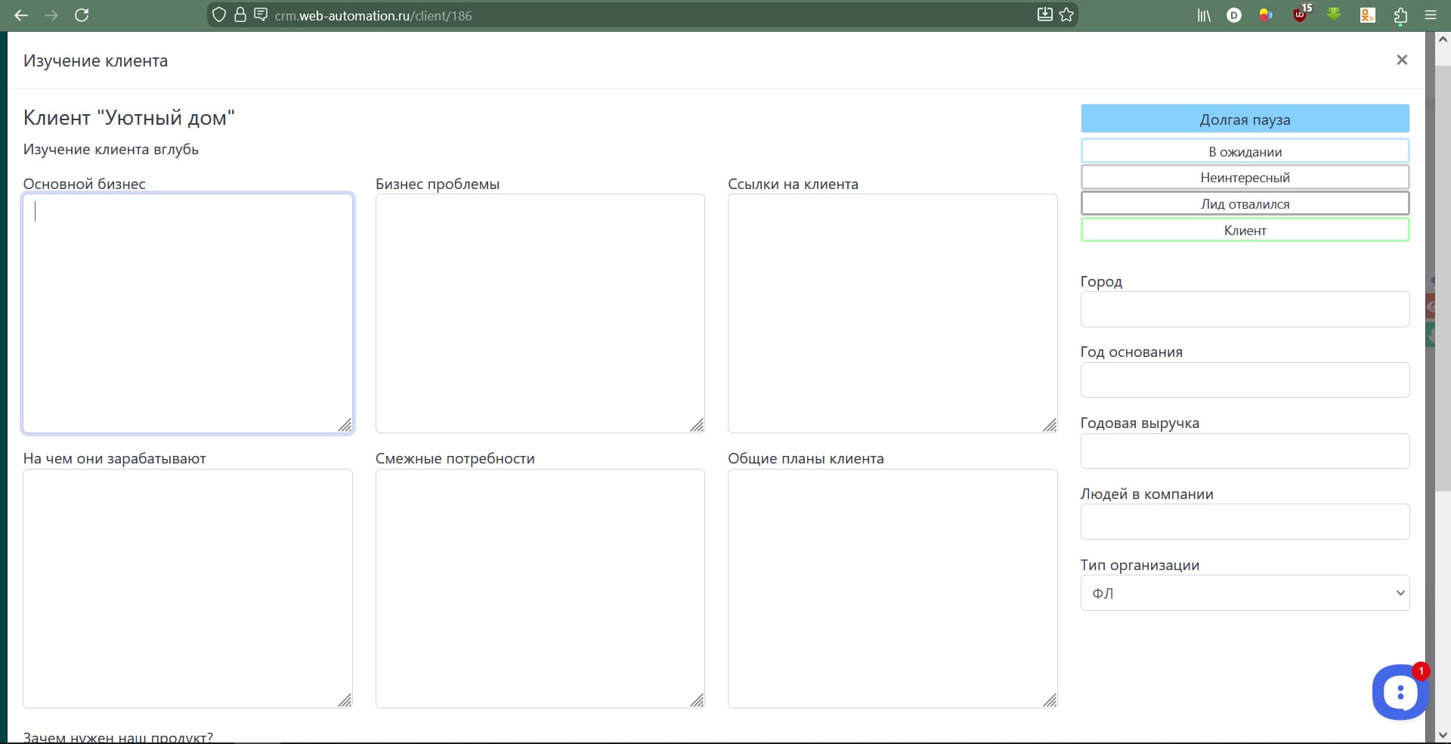Choose the Лид отвалился status

pyautogui.click(x=1245, y=204)
